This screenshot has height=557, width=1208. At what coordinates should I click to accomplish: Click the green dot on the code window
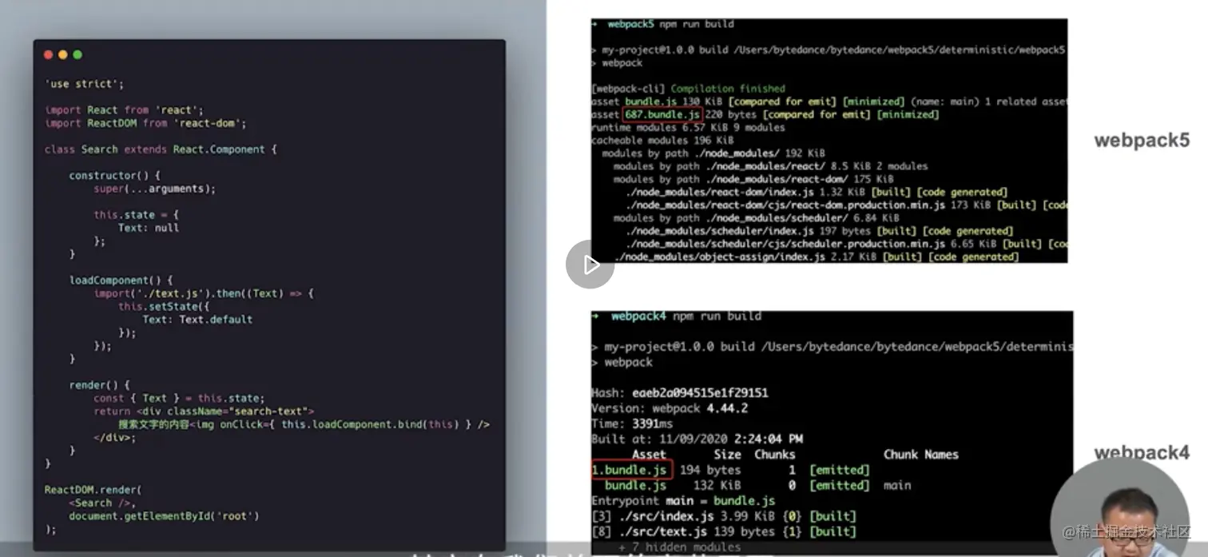[77, 54]
